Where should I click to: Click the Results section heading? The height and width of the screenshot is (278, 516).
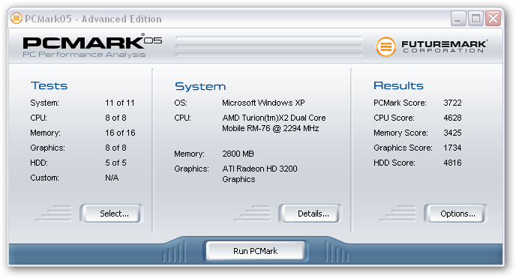[398, 85]
